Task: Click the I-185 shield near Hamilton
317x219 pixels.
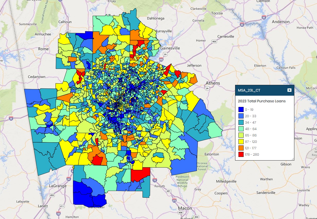Action: pos(58,213)
